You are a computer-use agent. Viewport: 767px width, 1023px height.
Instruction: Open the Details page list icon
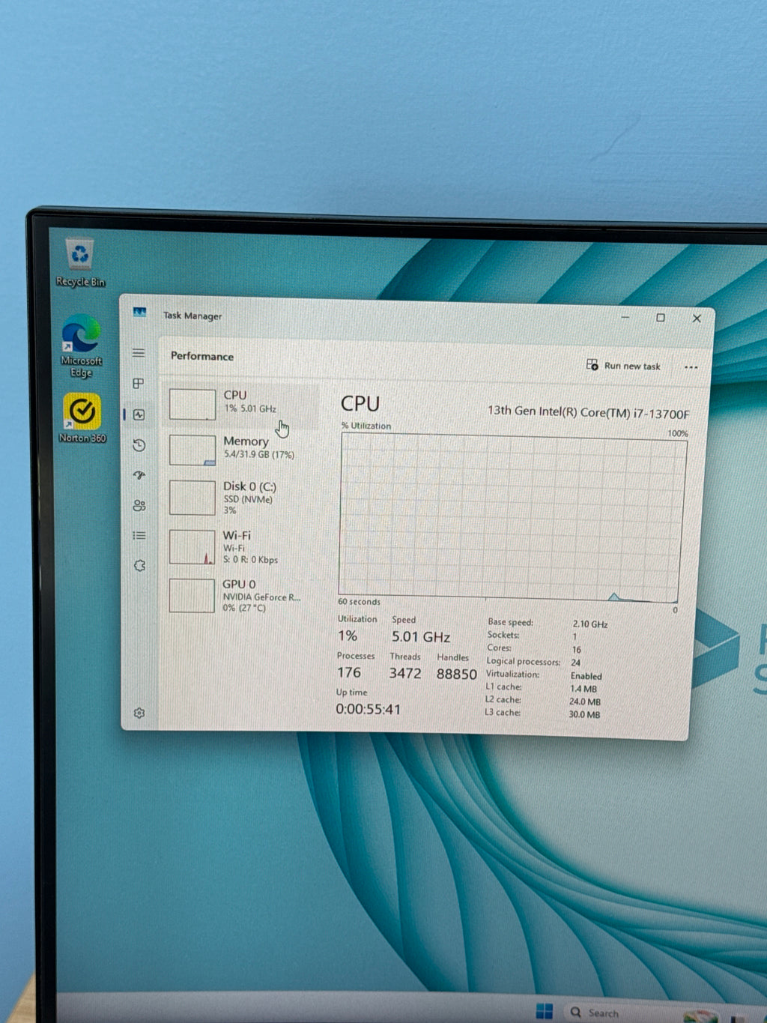coord(139,536)
